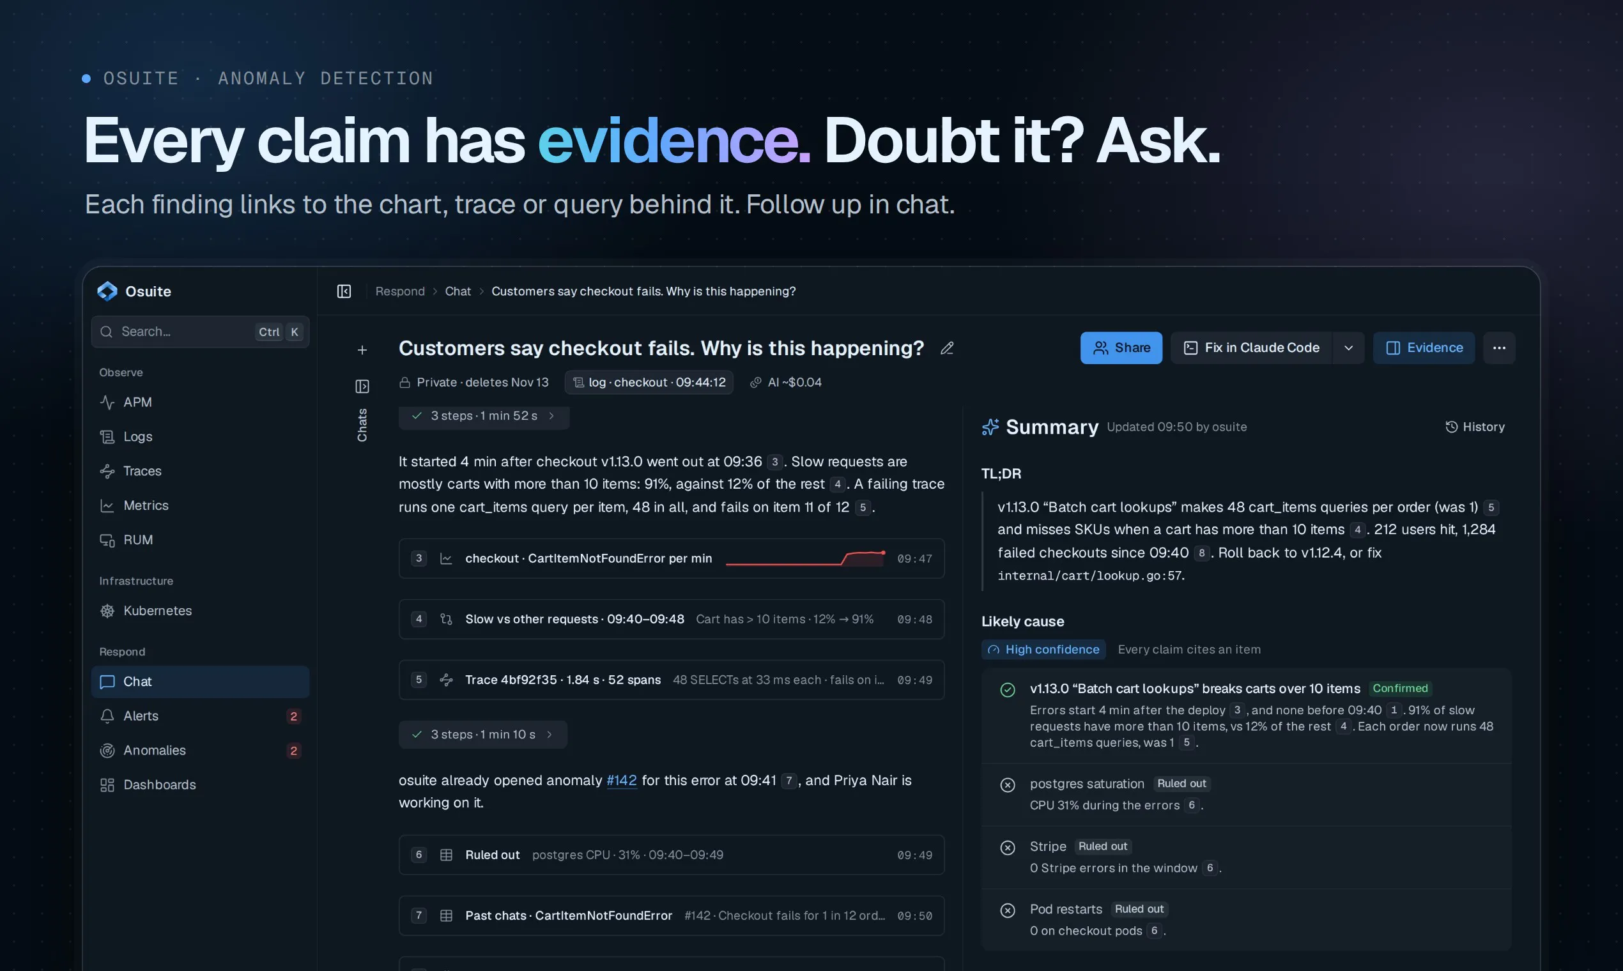Click the High confidence badge
This screenshot has width=1623, height=971.
(1044, 650)
